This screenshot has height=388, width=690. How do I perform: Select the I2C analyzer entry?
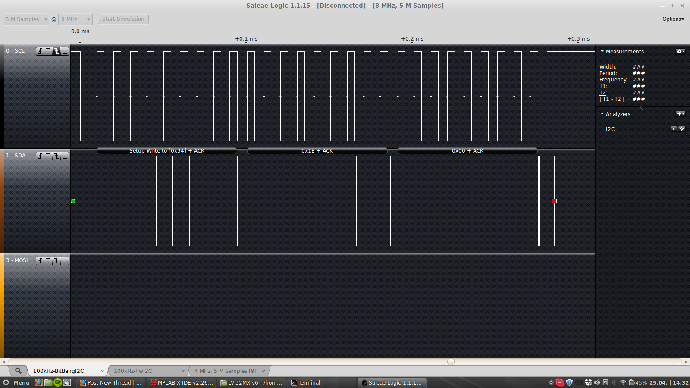click(x=610, y=129)
